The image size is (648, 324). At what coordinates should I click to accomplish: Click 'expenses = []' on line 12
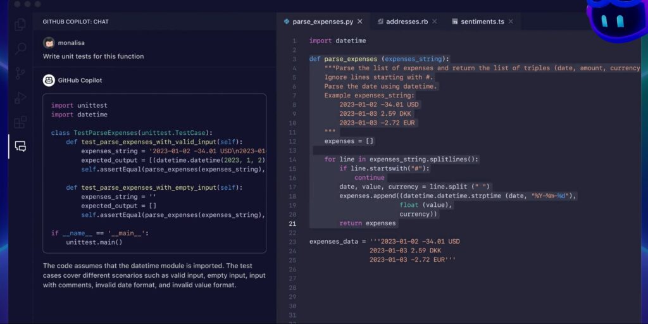(349, 141)
